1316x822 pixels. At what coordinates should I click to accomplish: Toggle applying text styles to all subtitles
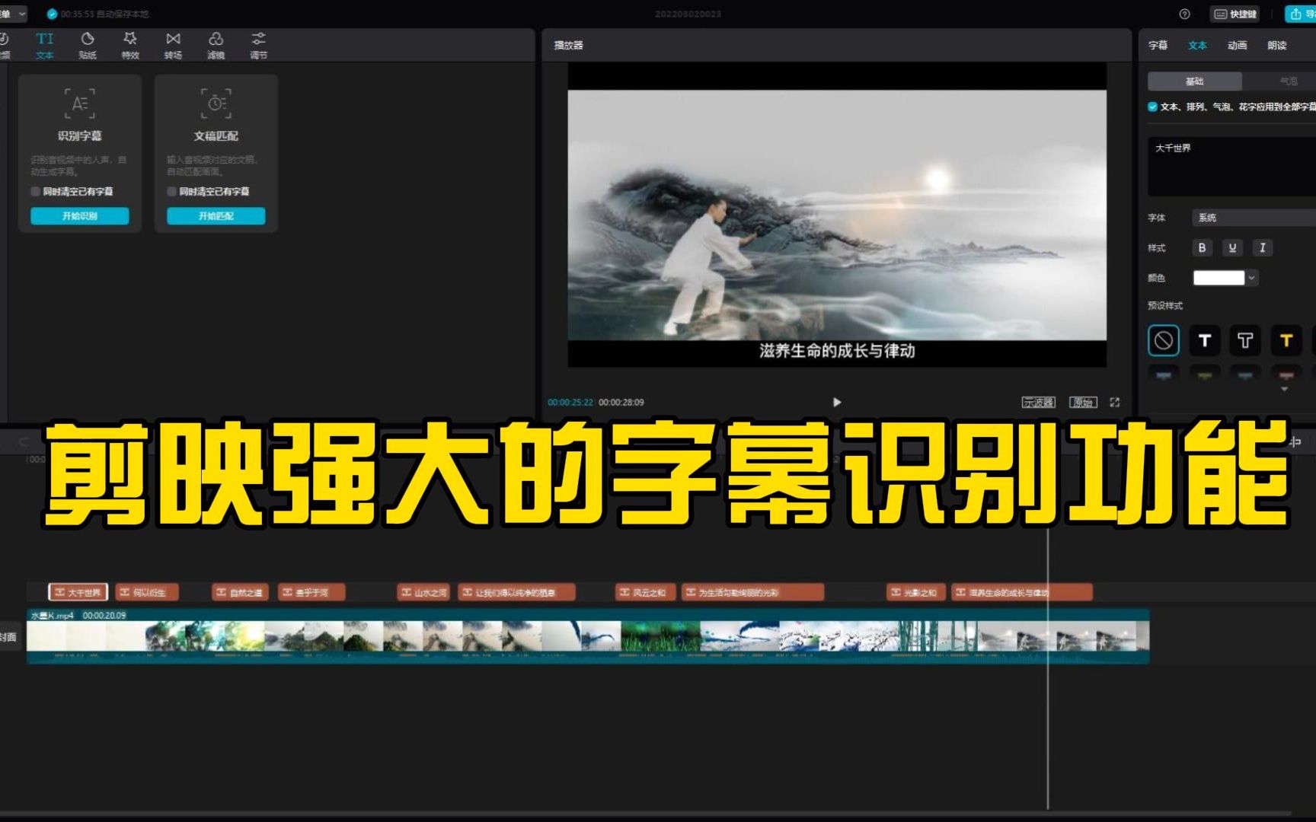coord(1153,107)
